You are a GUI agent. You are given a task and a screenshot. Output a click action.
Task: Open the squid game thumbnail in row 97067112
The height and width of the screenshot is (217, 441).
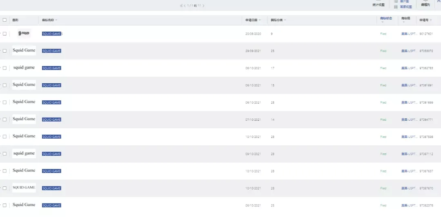tap(24, 153)
